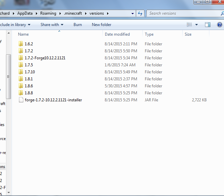Viewport: 224px width, 196px height.
Task: Click the 1.8.8 folder icon
Action: coord(21,93)
